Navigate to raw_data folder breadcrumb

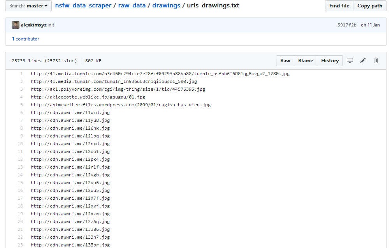(132, 6)
